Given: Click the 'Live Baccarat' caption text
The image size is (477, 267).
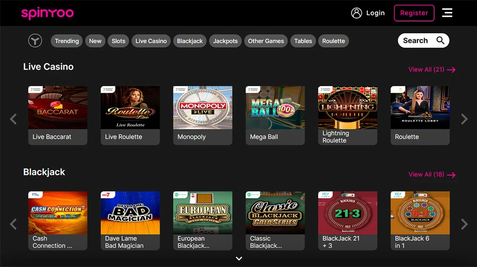Looking at the screenshot, I should click(x=52, y=137).
